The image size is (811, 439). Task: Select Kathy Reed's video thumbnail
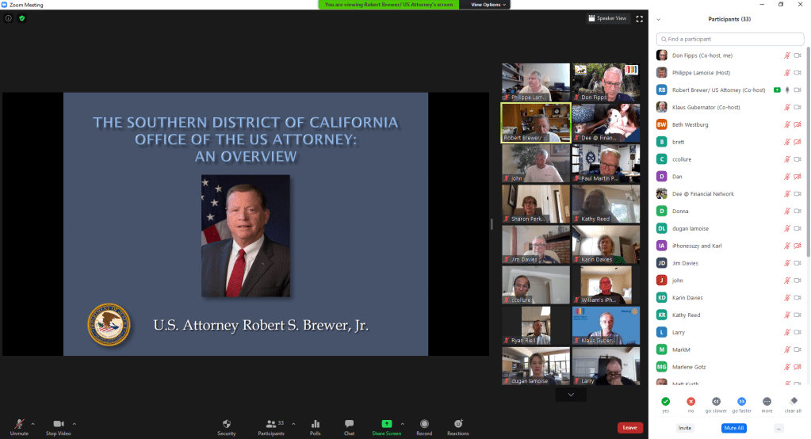606,204
